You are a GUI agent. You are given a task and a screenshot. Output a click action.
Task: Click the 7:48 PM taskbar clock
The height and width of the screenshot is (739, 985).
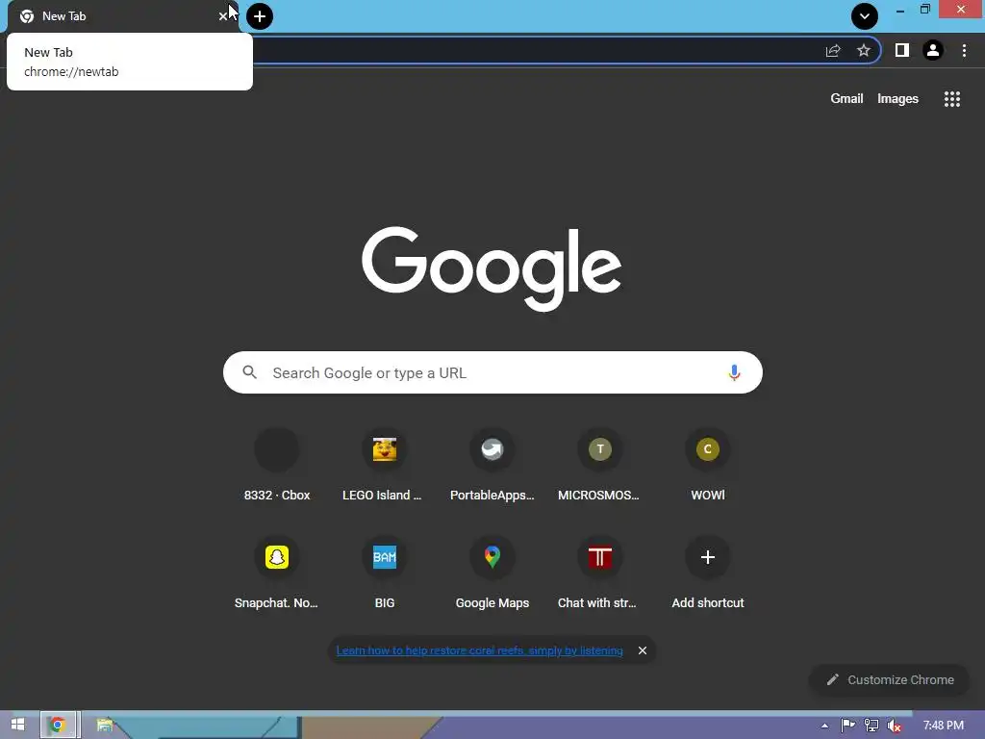point(943,726)
